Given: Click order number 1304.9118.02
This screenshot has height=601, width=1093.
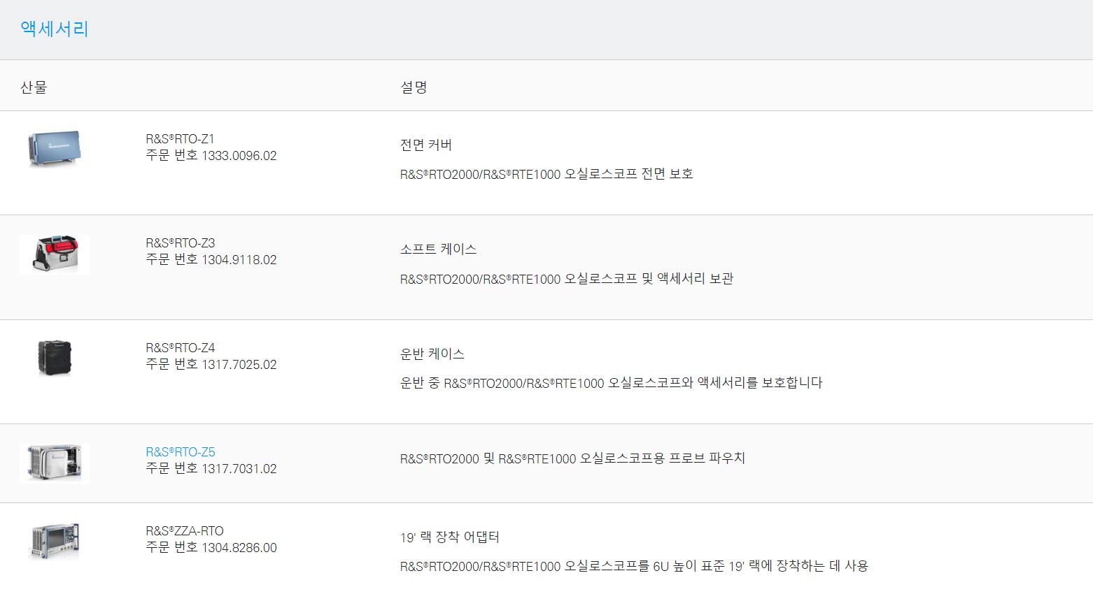Looking at the screenshot, I should point(239,260).
